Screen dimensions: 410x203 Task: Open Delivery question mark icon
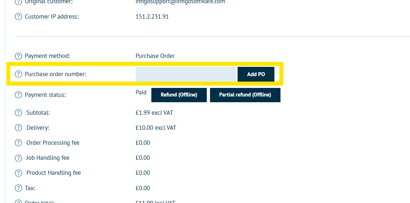pos(18,128)
